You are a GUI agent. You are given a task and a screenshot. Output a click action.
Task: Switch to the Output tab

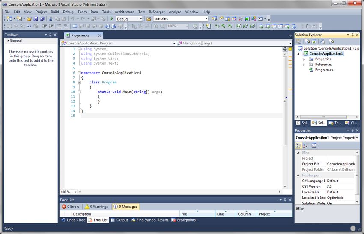[x=119, y=220]
